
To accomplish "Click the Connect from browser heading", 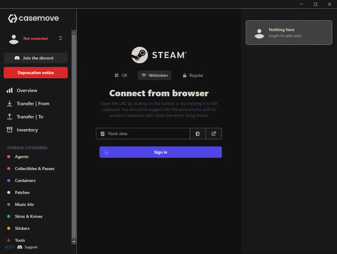I will click(159, 93).
